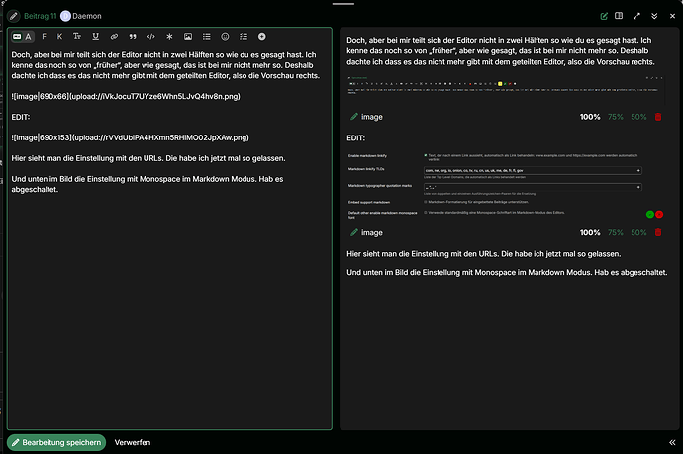Screen dimensions: 683x454
Task: Apply bold formatting with the F button
Action: [x=44, y=36]
